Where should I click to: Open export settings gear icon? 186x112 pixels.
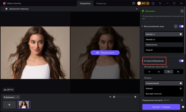coord(183,107)
